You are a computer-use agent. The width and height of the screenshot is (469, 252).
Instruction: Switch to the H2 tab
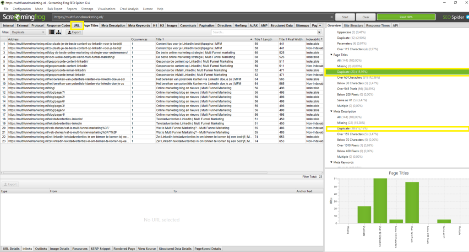coord(162,25)
